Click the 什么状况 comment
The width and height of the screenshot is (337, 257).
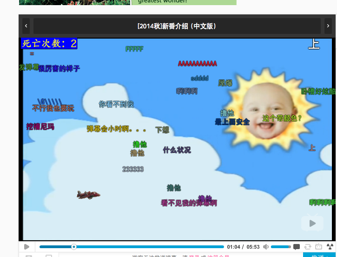[x=177, y=150]
